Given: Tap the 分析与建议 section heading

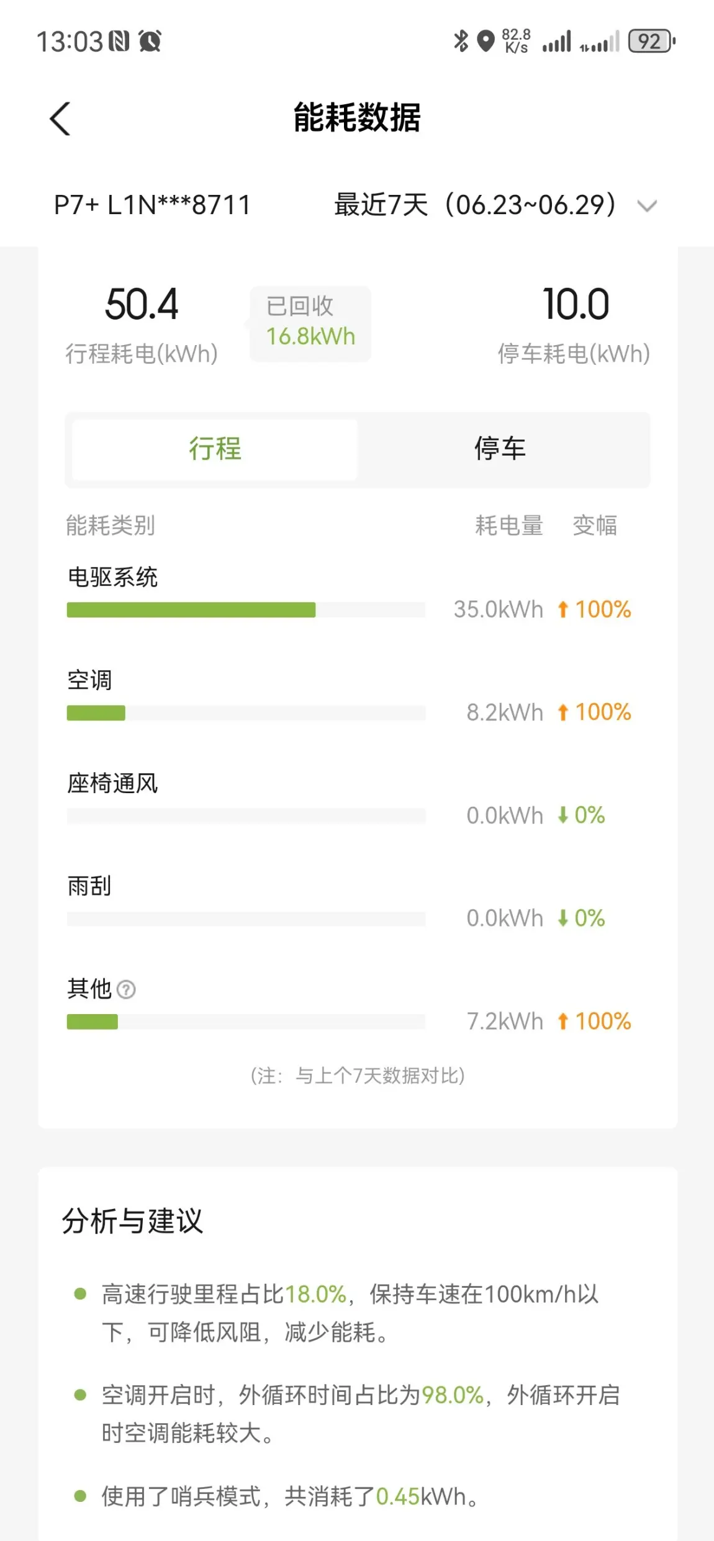Looking at the screenshot, I should pos(132,1221).
